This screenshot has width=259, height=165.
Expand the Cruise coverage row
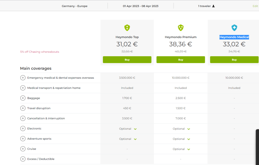(23, 149)
